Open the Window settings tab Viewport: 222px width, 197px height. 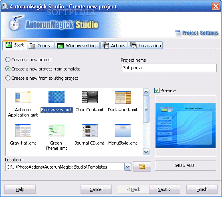coord(77,46)
